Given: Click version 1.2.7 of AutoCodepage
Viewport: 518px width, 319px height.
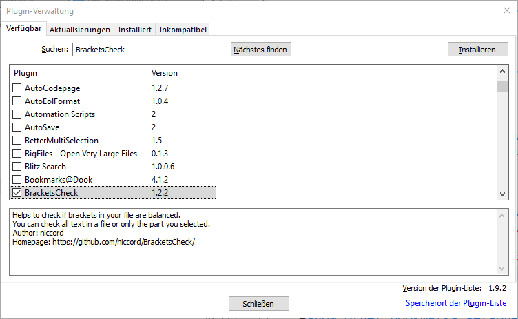Looking at the screenshot, I should [160, 88].
